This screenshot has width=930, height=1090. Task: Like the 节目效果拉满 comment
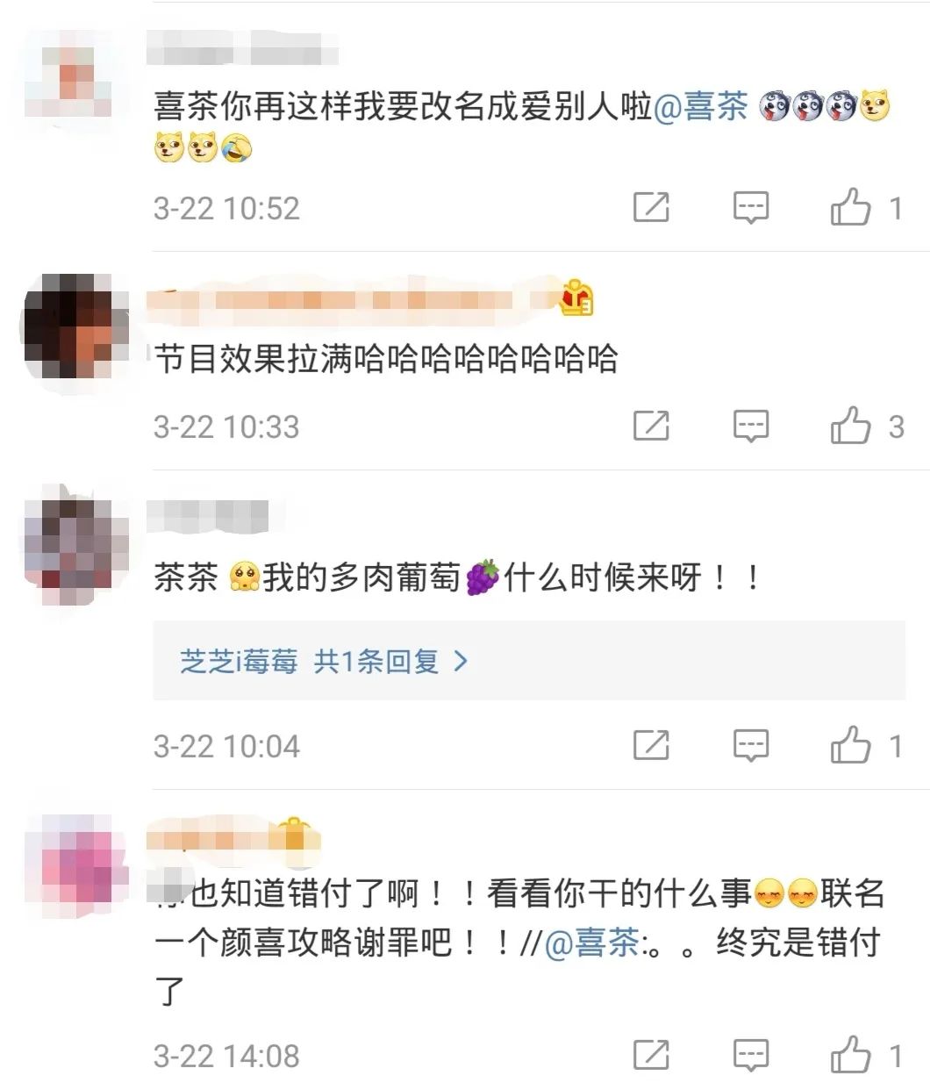tap(850, 427)
